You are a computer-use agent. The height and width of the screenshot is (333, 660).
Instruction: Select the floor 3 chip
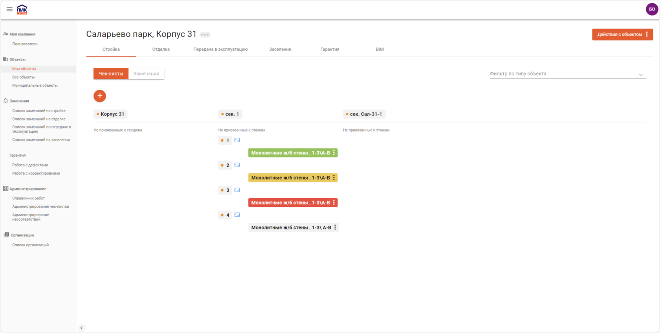click(225, 190)
